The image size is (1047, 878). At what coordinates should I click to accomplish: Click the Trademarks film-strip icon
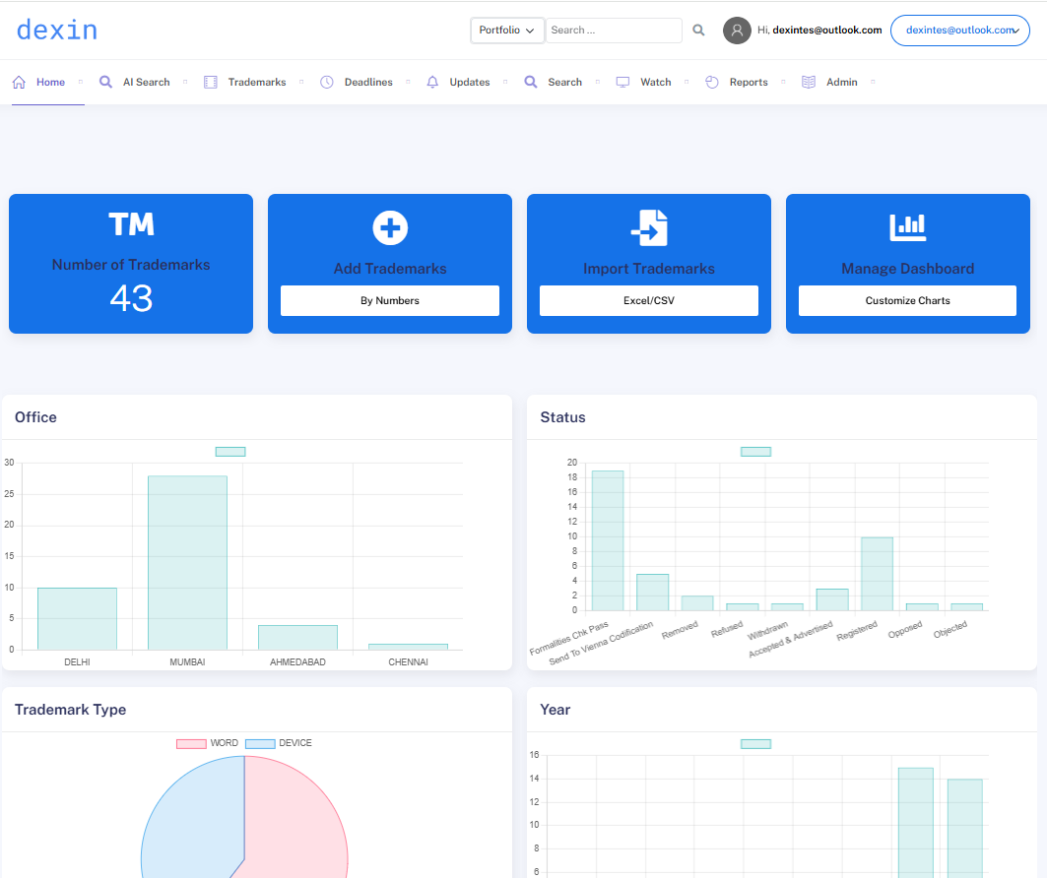(211, 82)
